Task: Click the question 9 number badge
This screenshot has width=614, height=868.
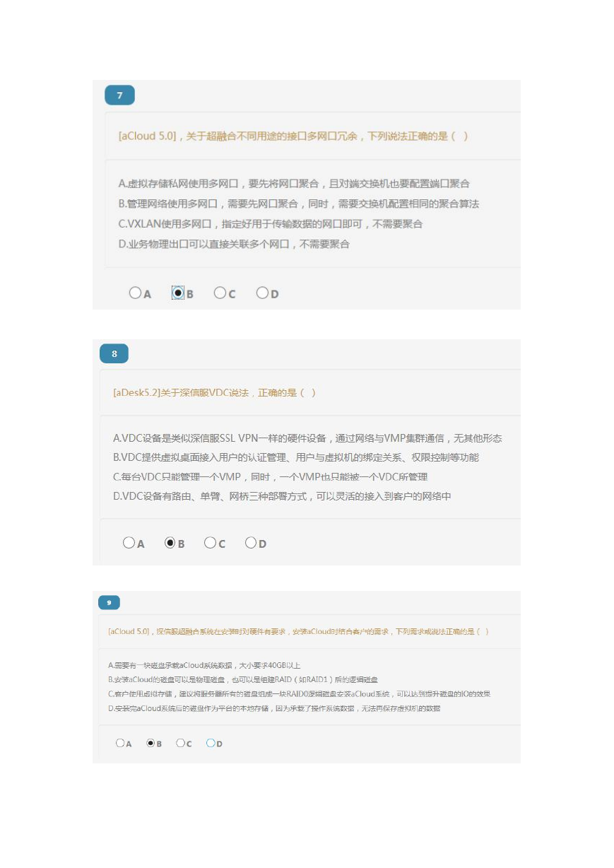Action: point(109,603)
